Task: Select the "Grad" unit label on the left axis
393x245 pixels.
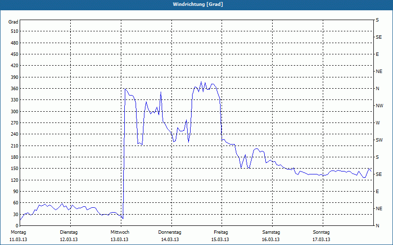Action: [13, 22]
